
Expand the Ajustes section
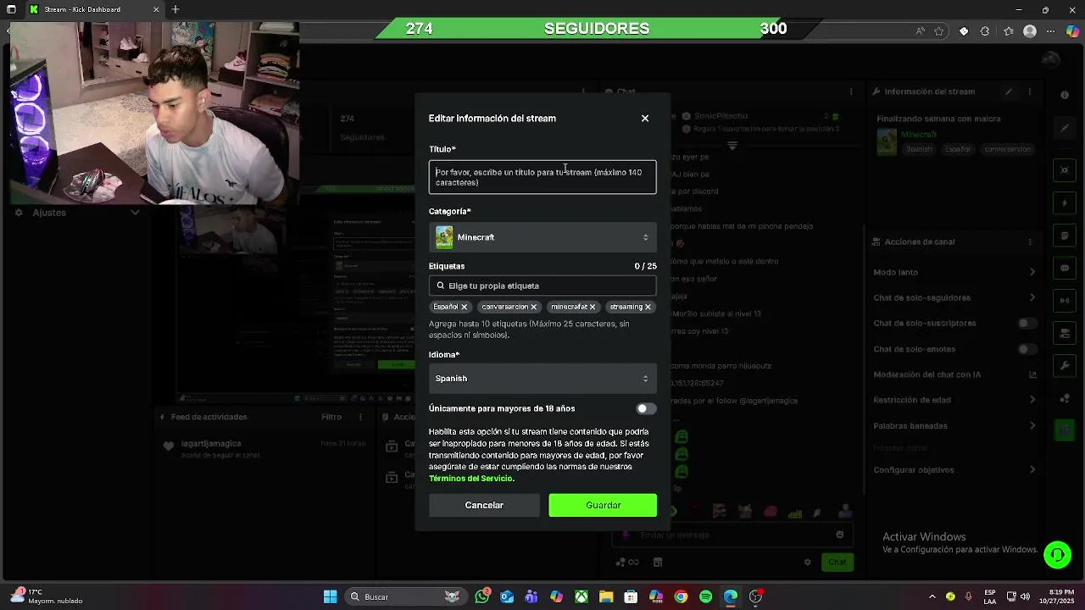pos(135,213)
